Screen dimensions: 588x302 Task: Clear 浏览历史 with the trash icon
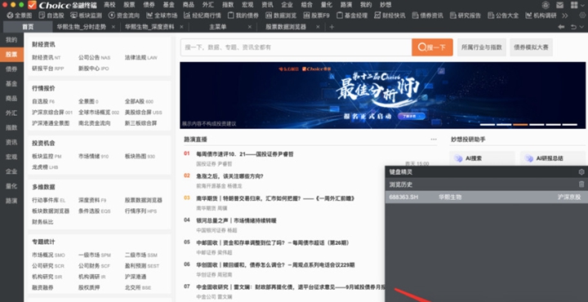click(581, 184)
